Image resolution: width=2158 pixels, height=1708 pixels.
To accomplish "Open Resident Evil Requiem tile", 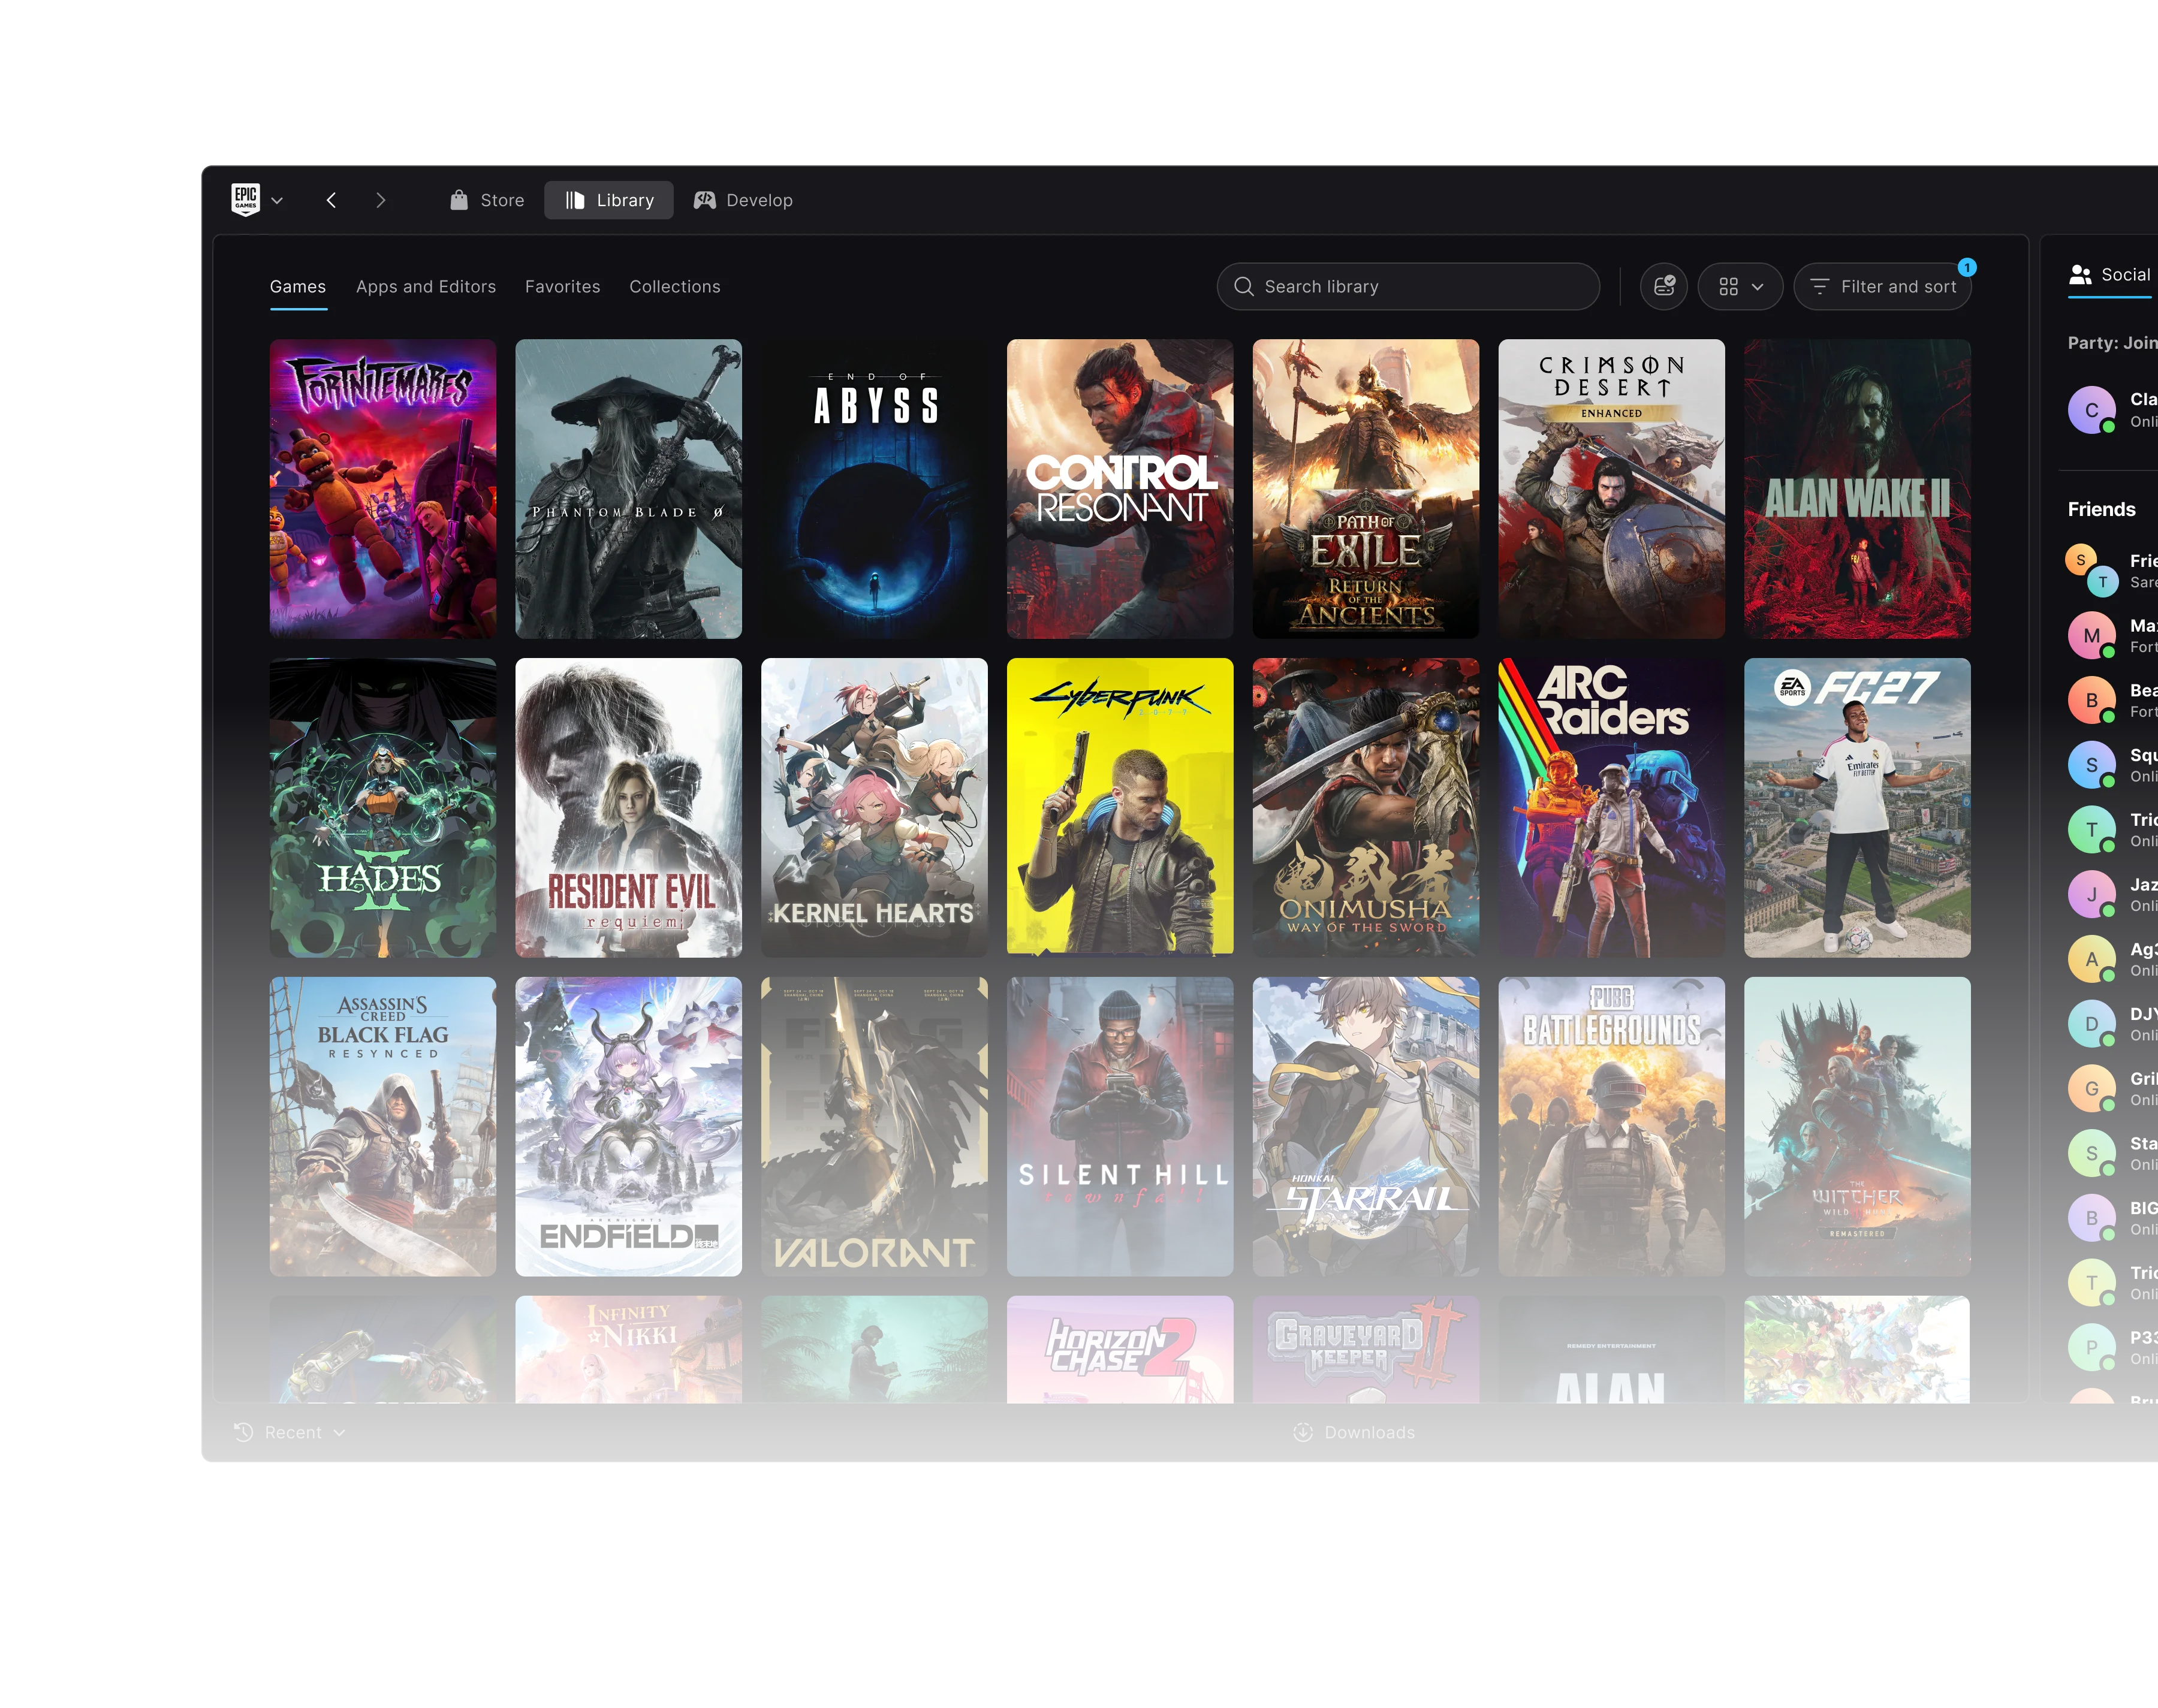I will coord(629,808).
